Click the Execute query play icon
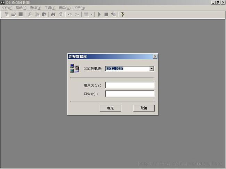The height and width of the screenshot is (169, 226). click(x=99, y=14)
